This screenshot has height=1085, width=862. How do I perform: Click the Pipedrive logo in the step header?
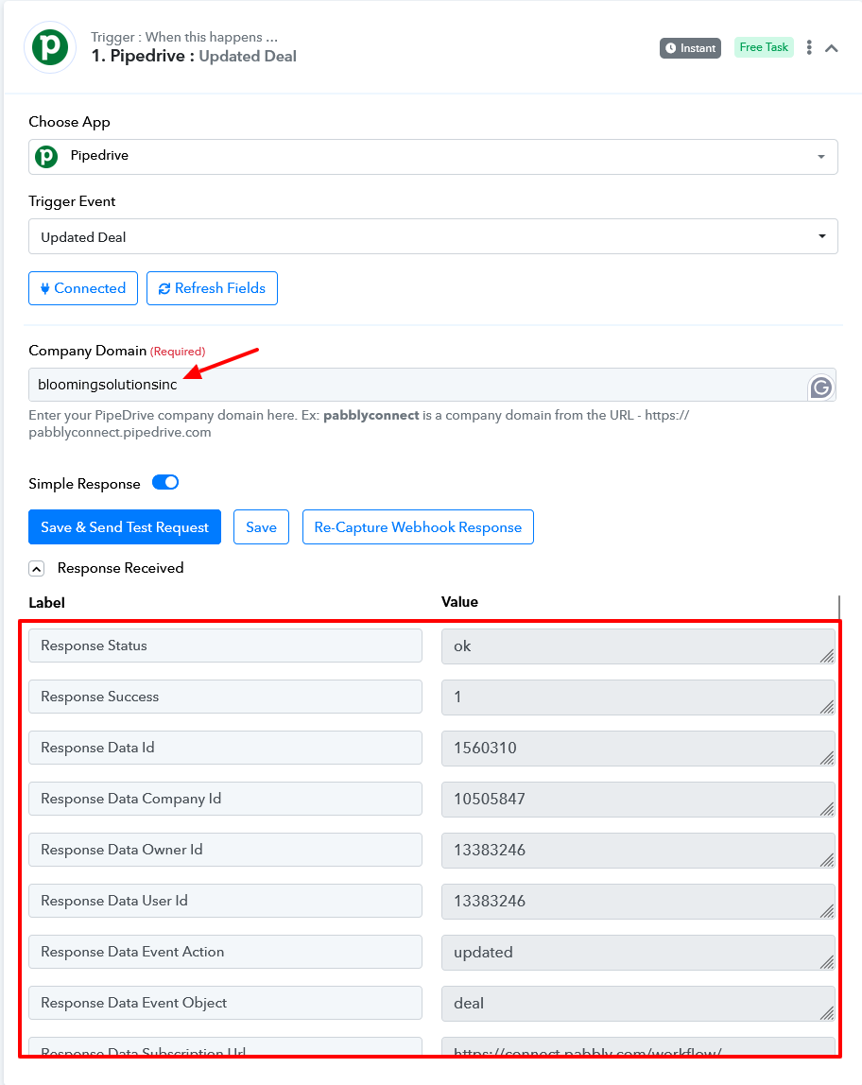coord(50,47)
